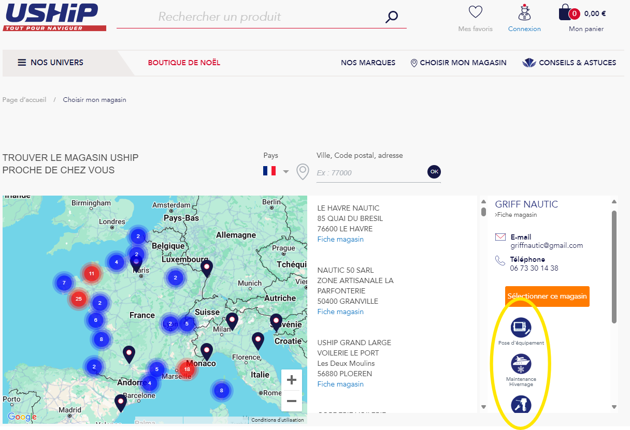Screen dimensions: 630x430
Task: Click Conditions d'utilisation on map
Action: pos(277,420)
